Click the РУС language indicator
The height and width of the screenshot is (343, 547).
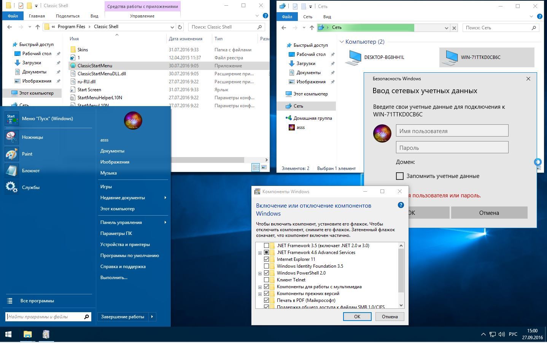(x=513, y=334)
